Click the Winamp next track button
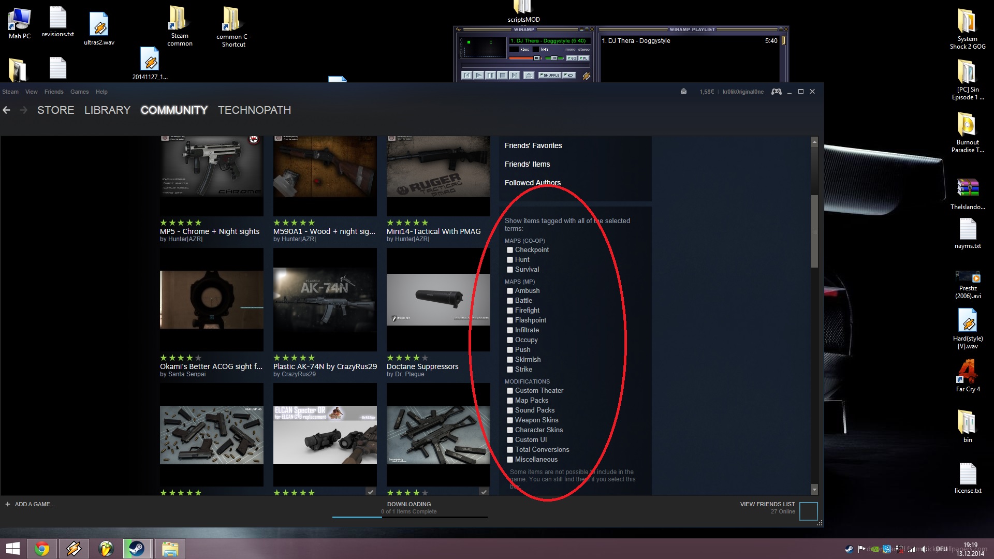Image resolution: width=994 pixels, height=559 pixels. [514, 76]
